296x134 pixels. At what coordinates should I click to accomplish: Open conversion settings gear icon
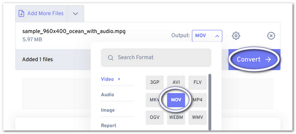tap(236, 35)
